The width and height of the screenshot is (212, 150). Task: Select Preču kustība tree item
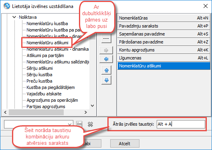pyautogui.click(x=39, y=81)
